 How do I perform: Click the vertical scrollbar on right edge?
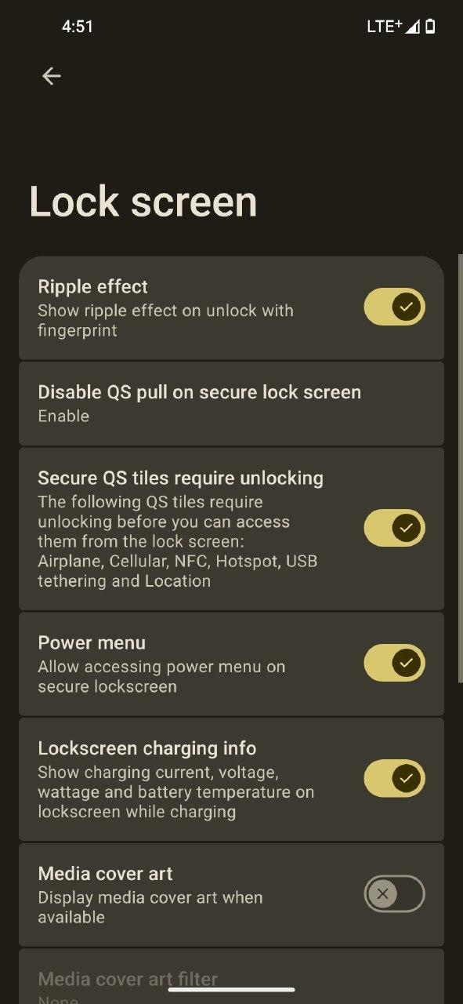click(x=460, y=468)
